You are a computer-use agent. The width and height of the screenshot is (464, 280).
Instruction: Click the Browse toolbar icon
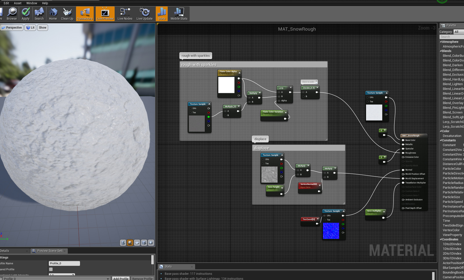[x=12, y=14]
